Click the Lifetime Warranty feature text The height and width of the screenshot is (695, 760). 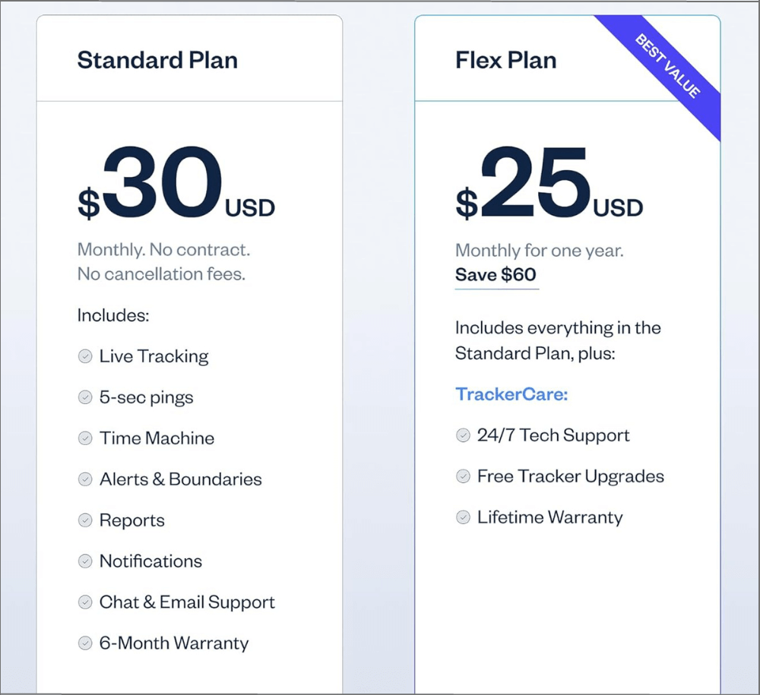pyautogui.click(x=549, y=517)
